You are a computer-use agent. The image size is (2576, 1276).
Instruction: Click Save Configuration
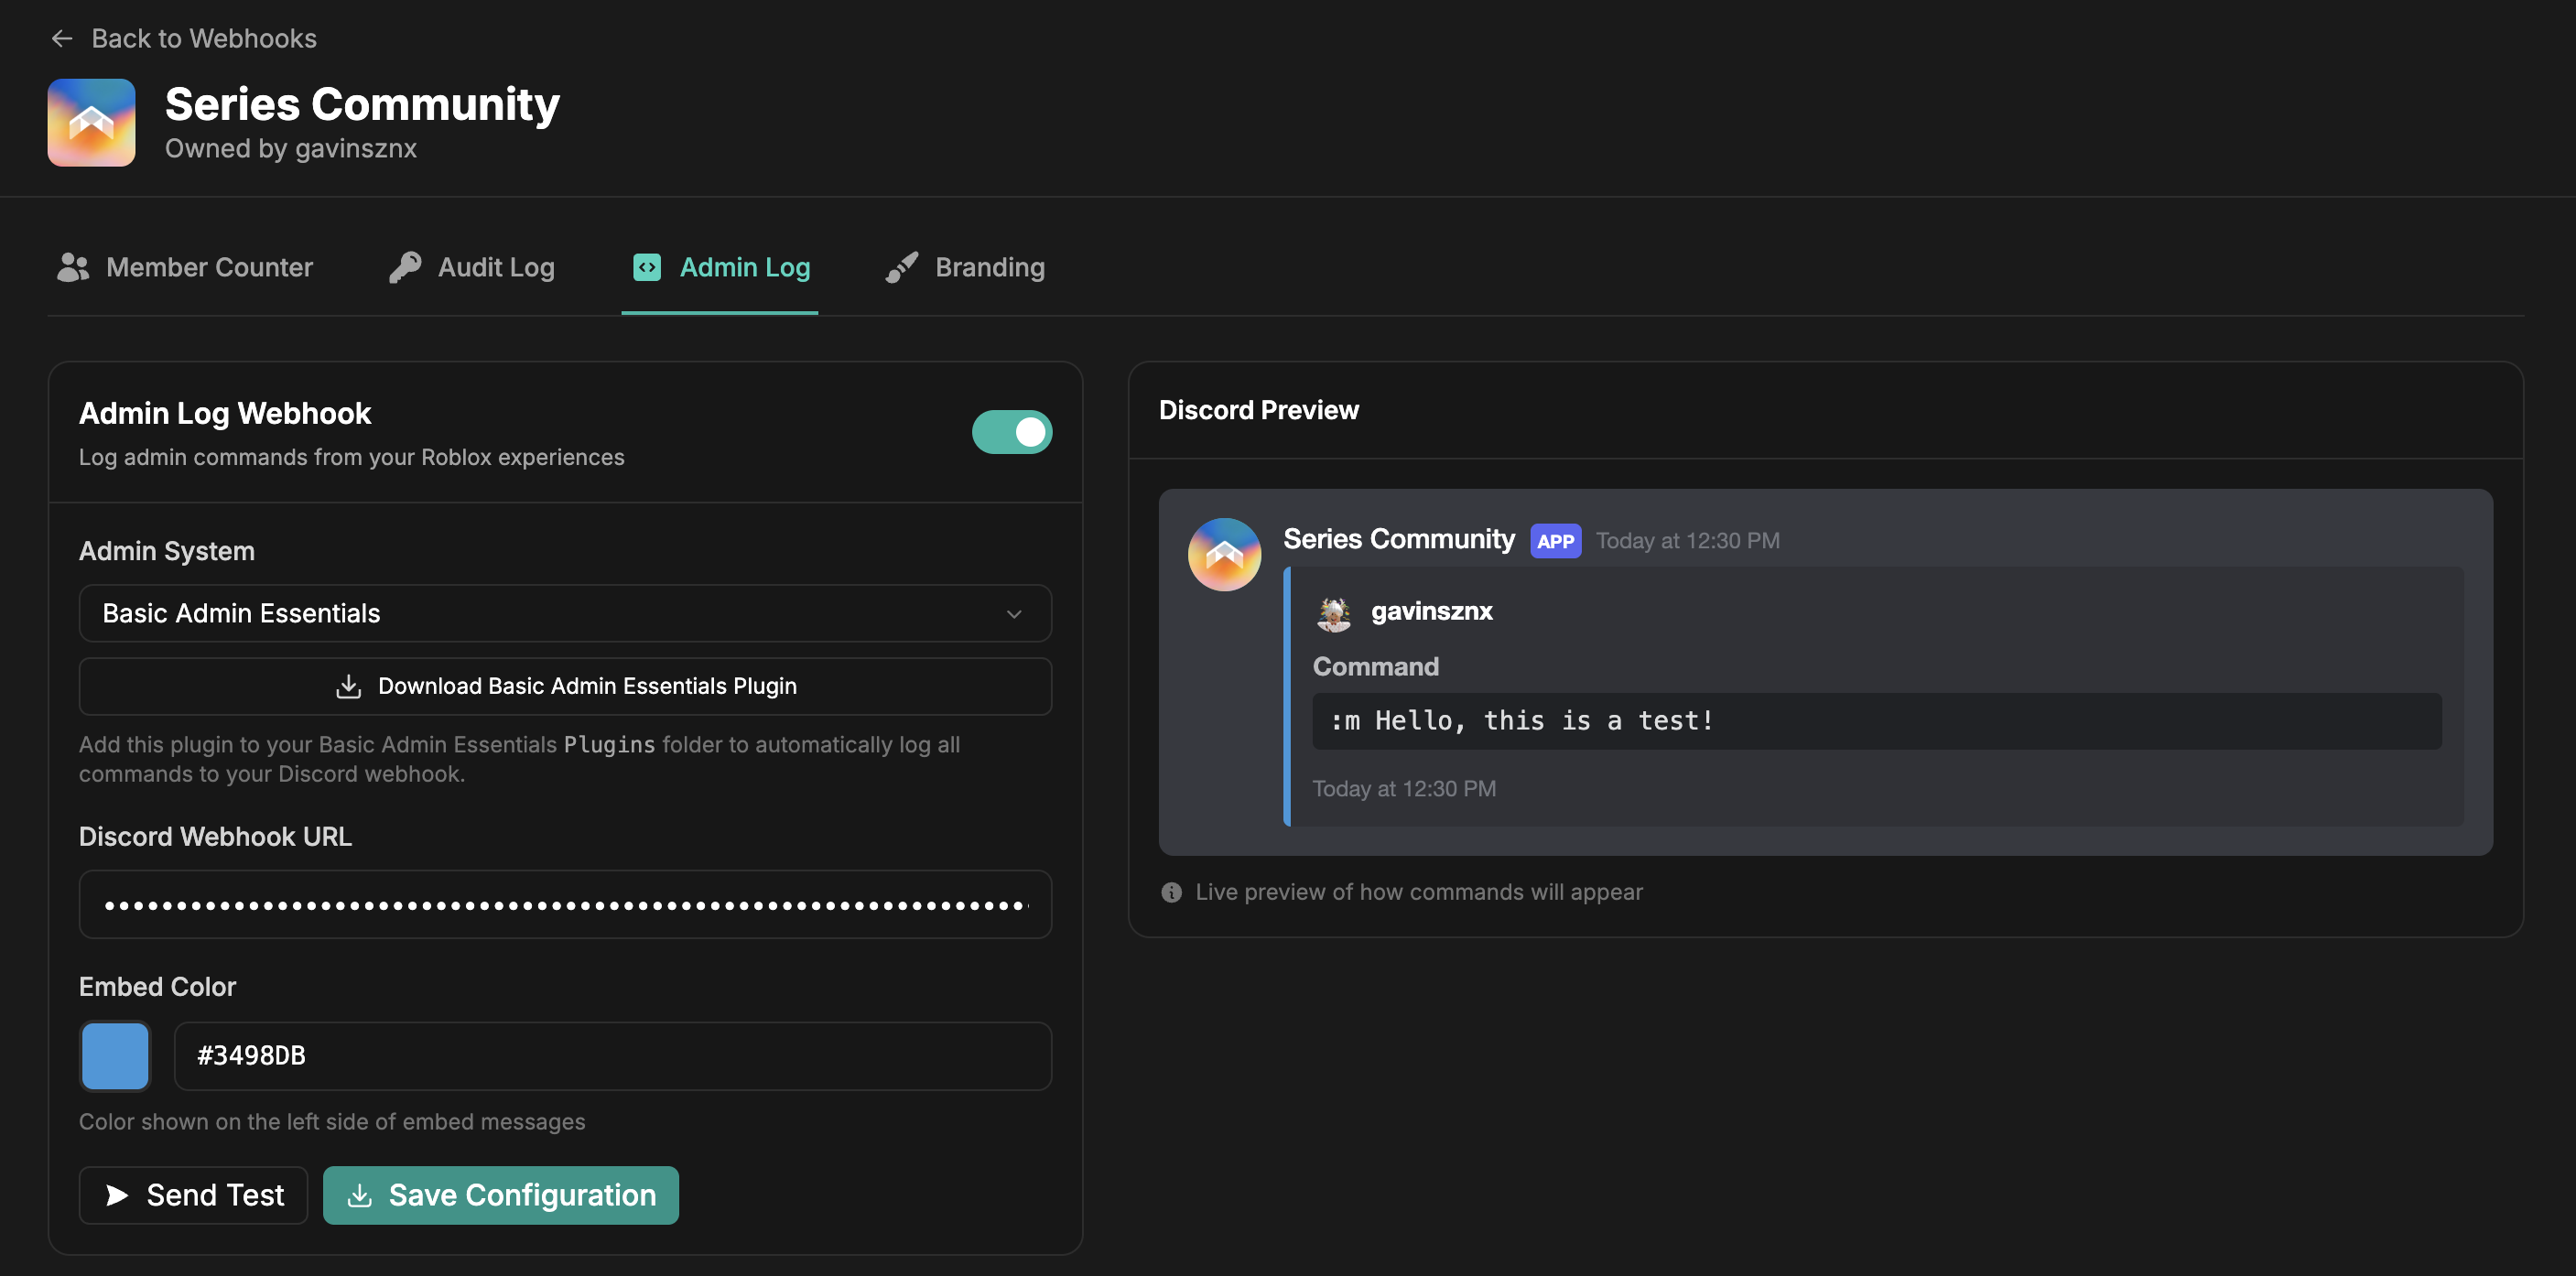pos(500,1194)
